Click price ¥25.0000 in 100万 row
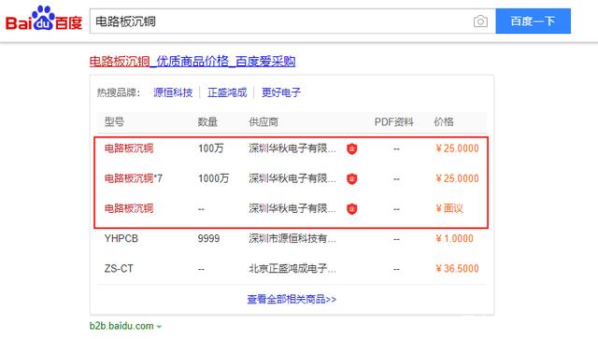The height and width of the screenshot is (339, 598). [457, 148]
